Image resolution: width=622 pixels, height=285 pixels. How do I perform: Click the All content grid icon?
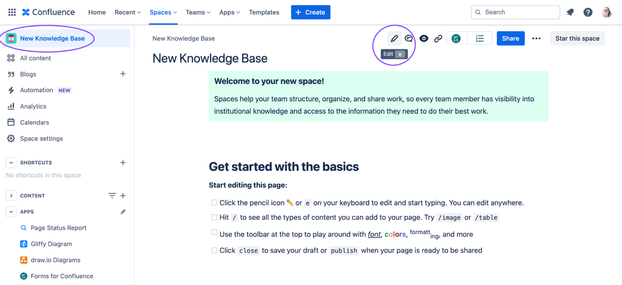[11, 58]
